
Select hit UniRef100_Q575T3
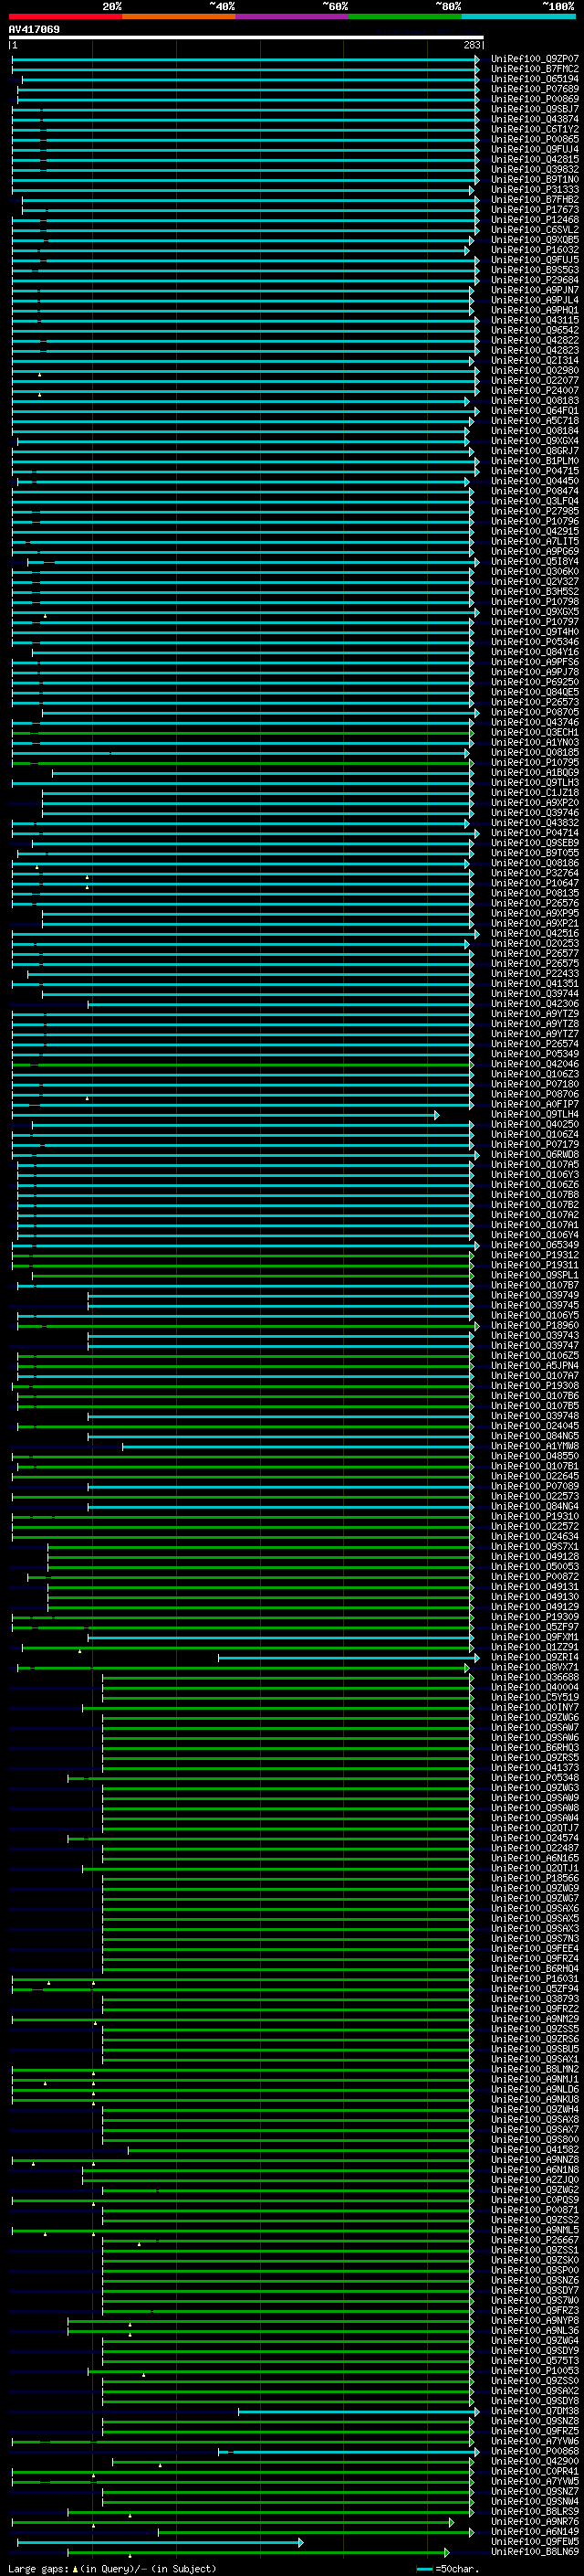(x=535, y=2360)
